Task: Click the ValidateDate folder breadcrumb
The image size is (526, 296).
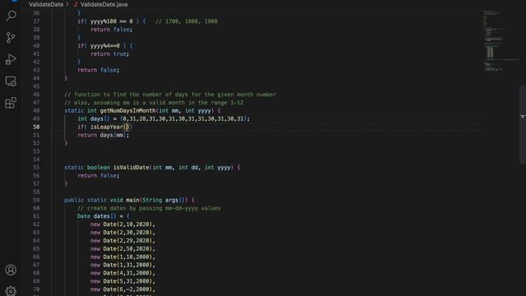Action: pyautogui.click(x=46, y=4)
